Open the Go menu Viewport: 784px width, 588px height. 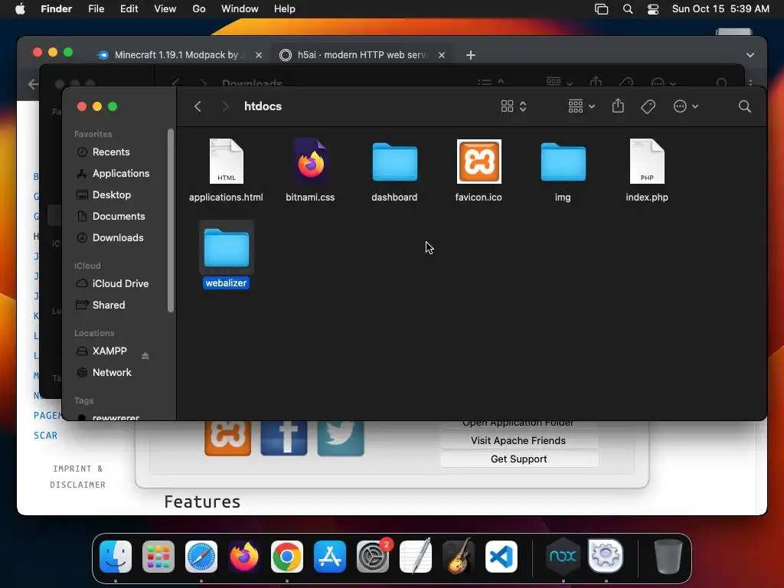[199, 8]
